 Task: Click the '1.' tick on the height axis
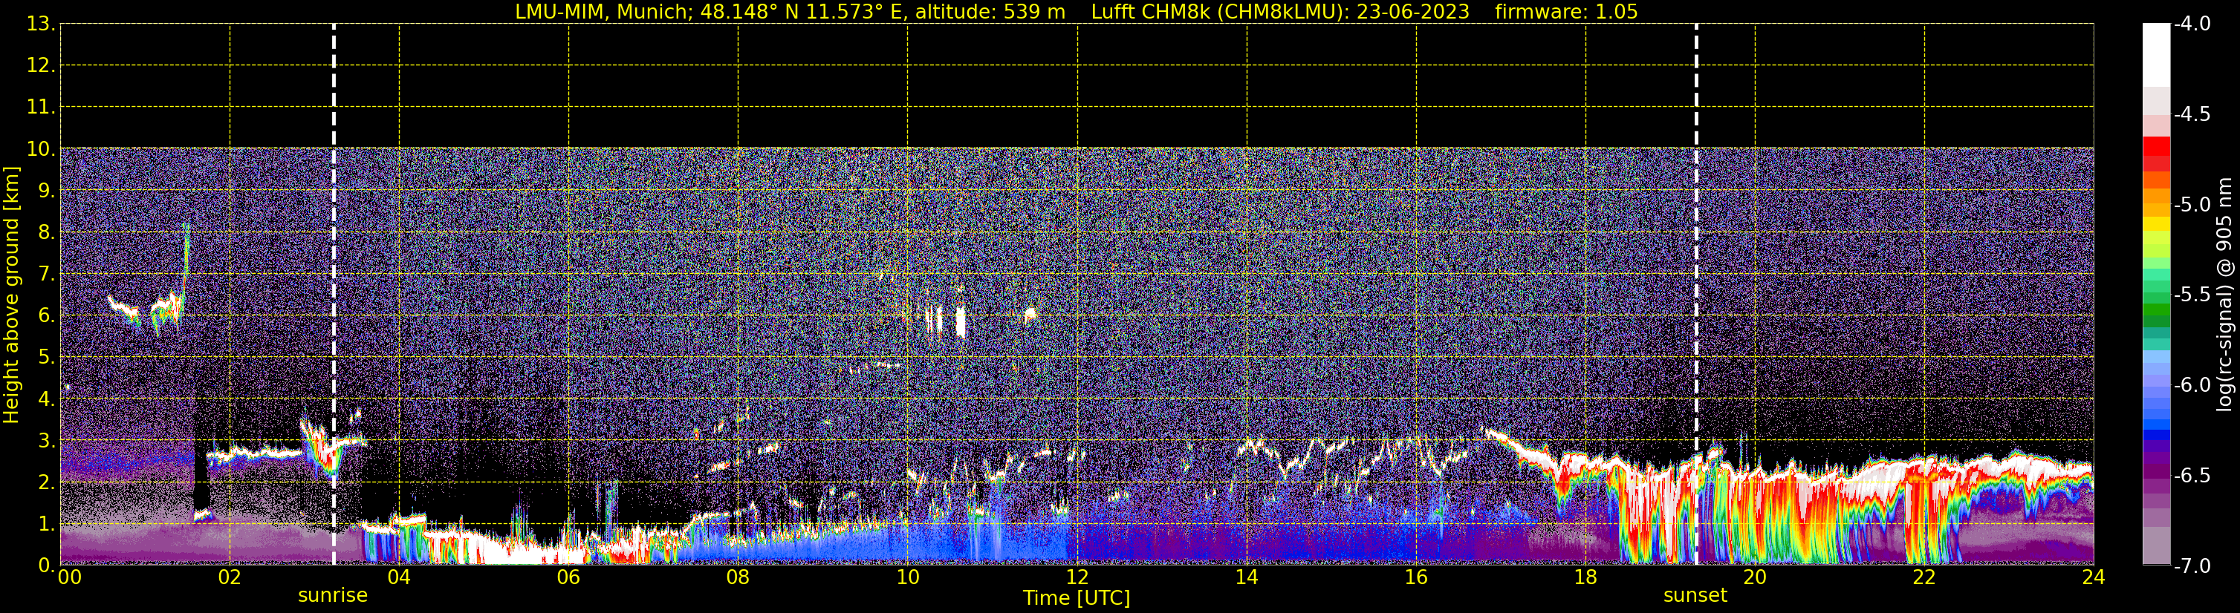pyautogui.click(x=47, y=525)
